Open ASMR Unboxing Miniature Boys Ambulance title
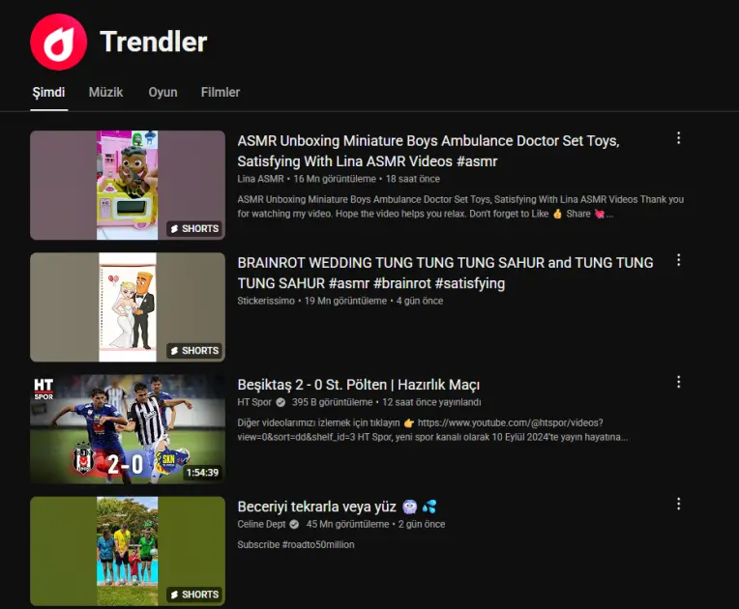739x609 pixels. (428, 151)
